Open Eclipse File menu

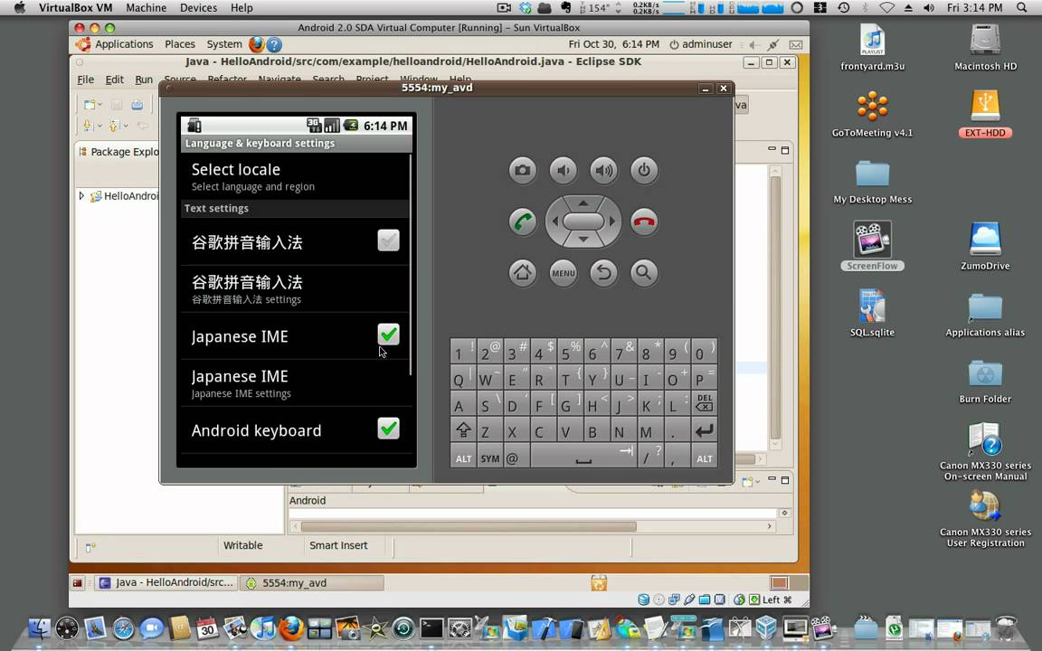click(x=85, y=80)
